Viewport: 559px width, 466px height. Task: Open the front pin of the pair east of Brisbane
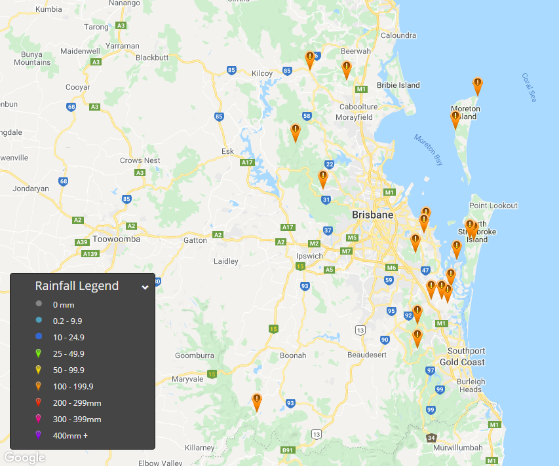click(x=424, y=223)
